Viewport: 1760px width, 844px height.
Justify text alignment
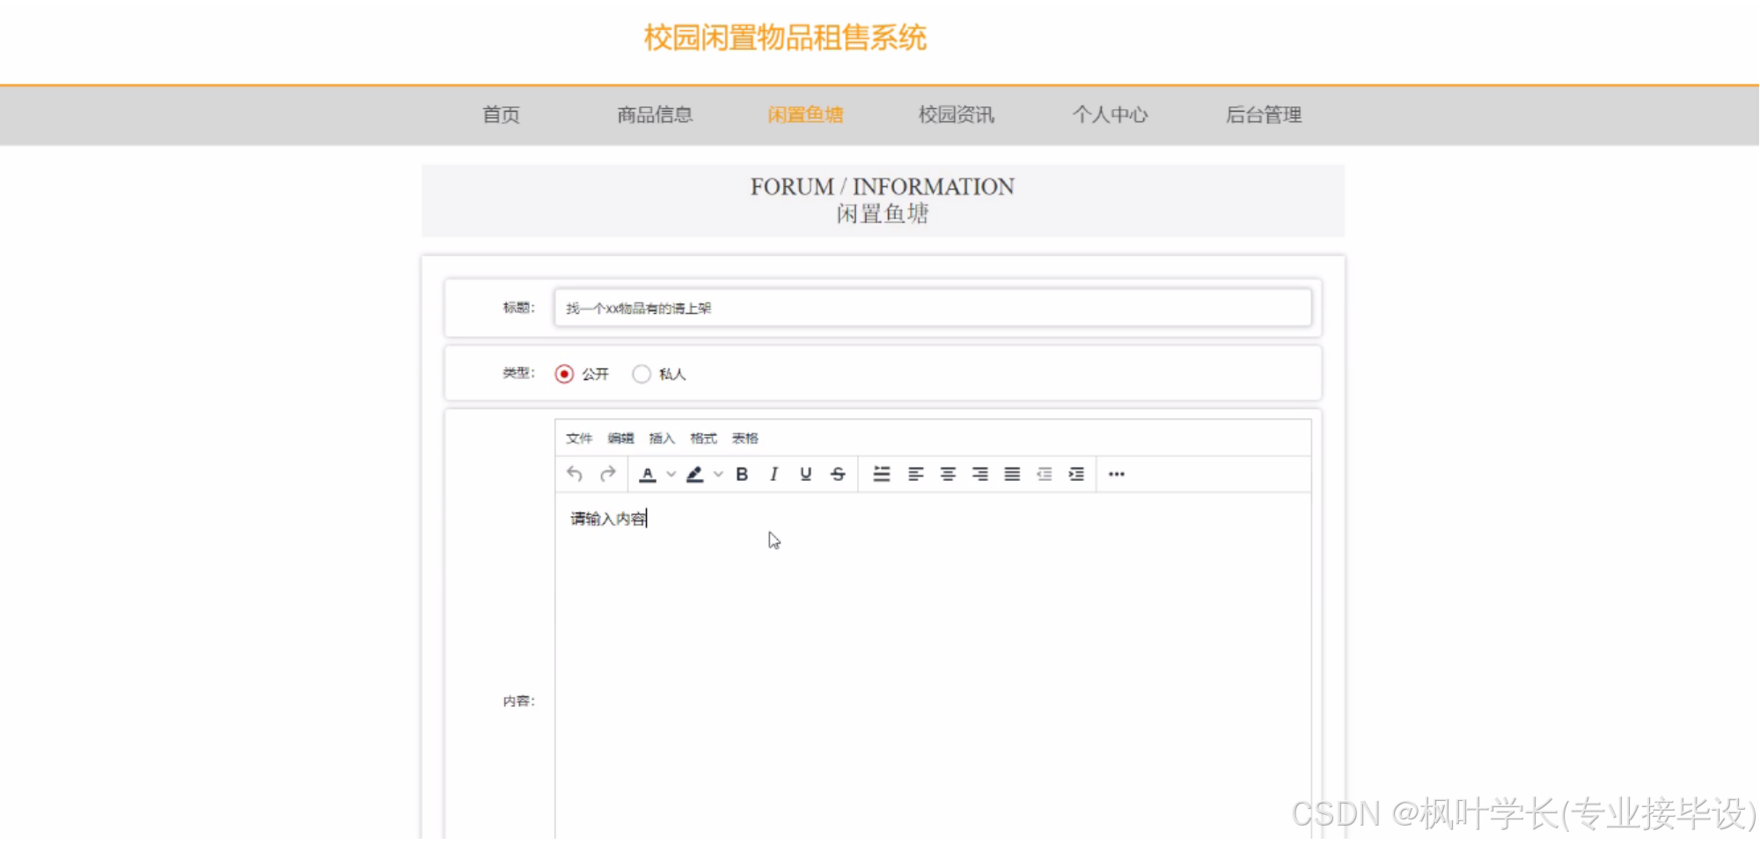click(1012, 474)
